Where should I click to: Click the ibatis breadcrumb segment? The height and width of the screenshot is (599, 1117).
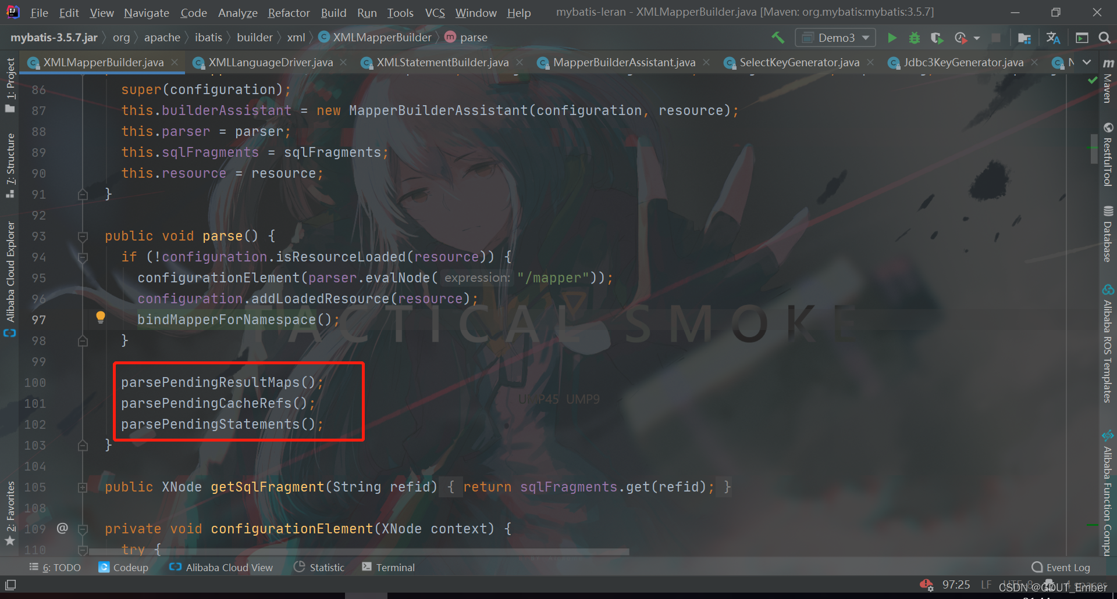pos(208,38)
